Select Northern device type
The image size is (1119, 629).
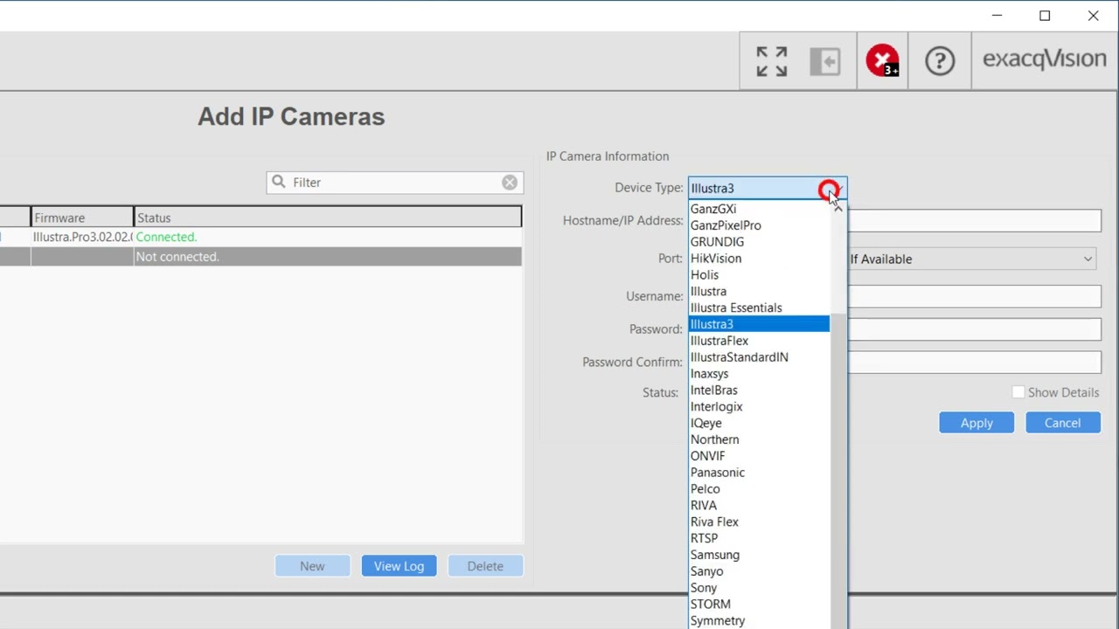click(x=759, y=440)
